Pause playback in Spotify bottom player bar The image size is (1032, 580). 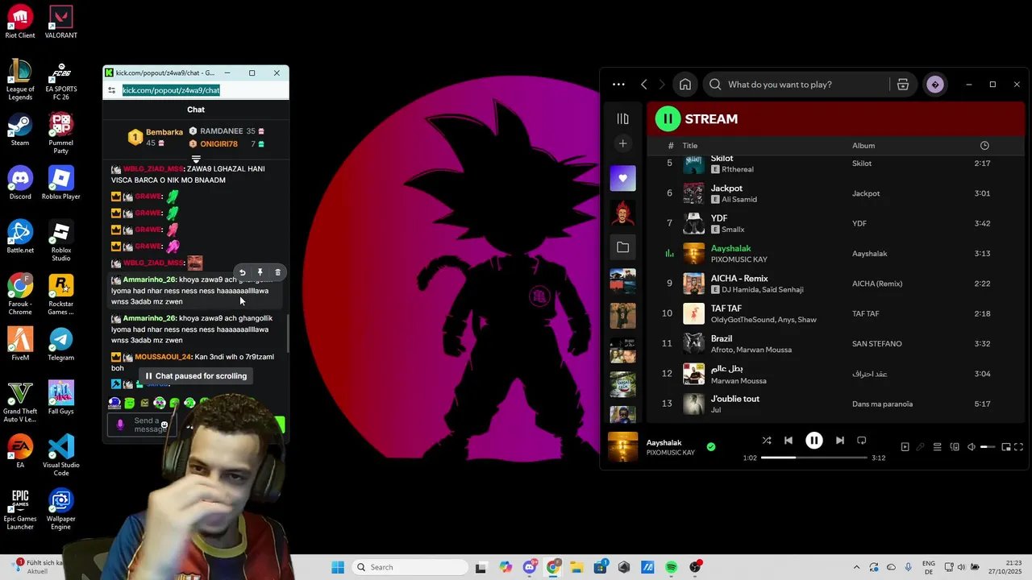pos(814,441)
